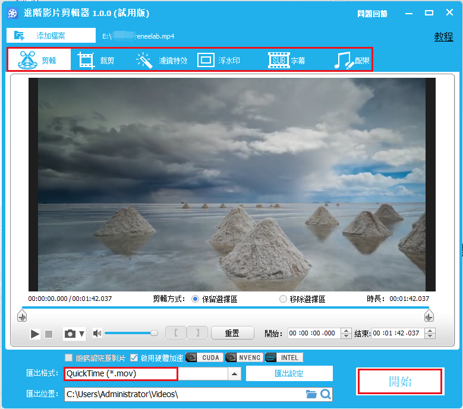Increase the 結束 end time

[430, 331]
